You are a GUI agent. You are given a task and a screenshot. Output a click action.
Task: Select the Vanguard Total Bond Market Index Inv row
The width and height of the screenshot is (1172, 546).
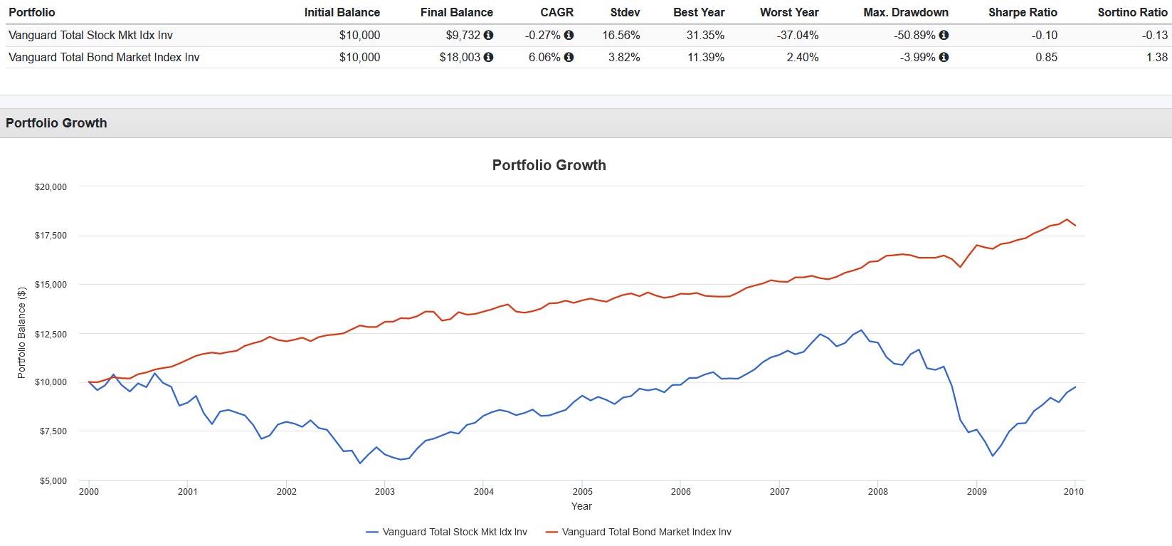click(x=588, y=57)
